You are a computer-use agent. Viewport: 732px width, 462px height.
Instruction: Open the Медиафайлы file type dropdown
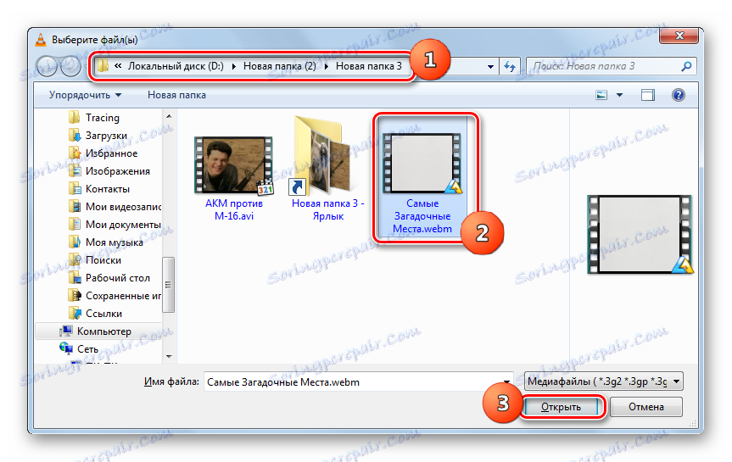coord(604,381)
